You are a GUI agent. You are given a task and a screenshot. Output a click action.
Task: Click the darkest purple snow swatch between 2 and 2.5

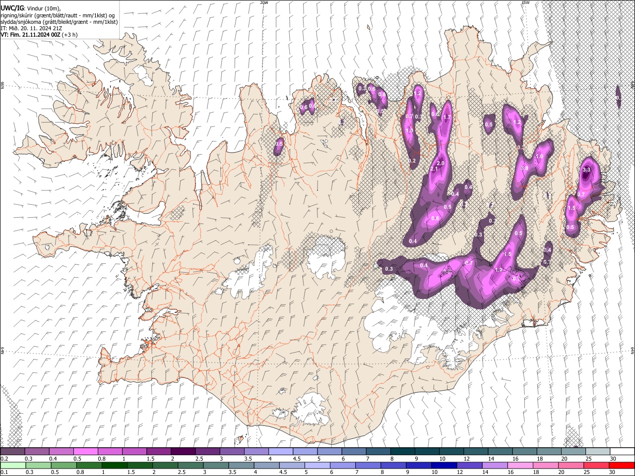click(x=183, y=451)
